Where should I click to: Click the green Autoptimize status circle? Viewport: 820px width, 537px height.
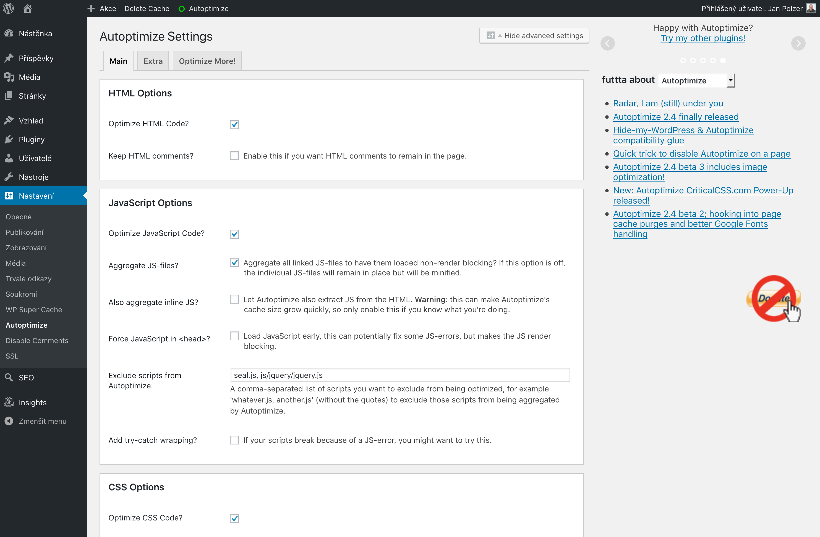click(182, 9)
